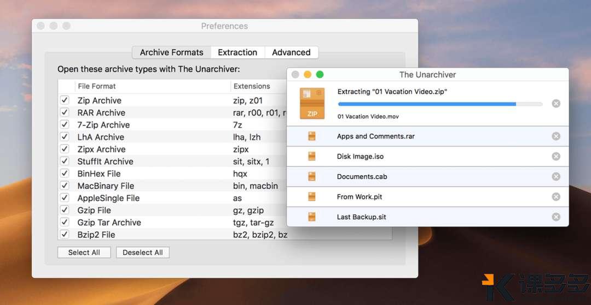This screenshot has width=591, height=305.
Task: Remove Last Backup.sit from queue
Action: (556, 217)
